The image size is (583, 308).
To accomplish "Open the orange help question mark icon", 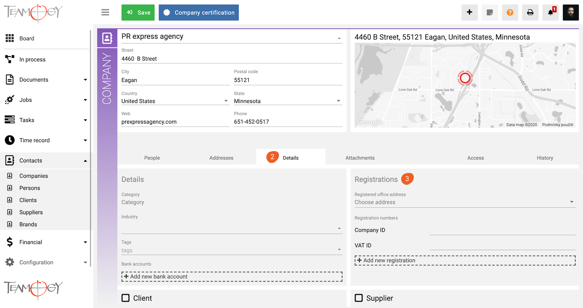I will coord(510,13).
